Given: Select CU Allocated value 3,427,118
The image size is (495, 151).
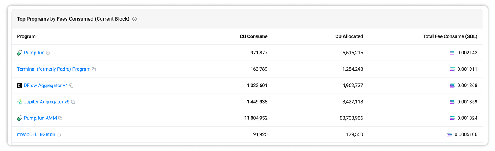Looking at the screenshot, I should 353,102.
